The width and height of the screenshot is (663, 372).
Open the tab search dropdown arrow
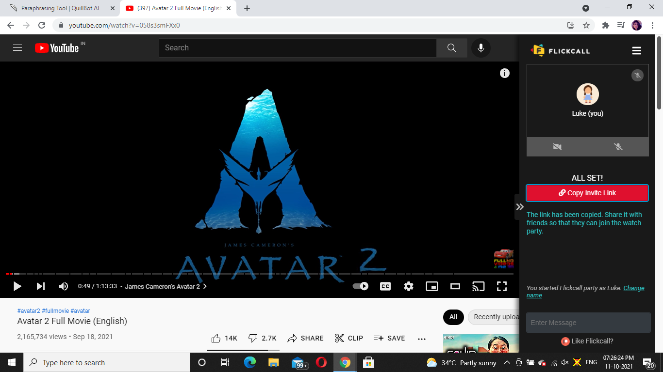586,8
